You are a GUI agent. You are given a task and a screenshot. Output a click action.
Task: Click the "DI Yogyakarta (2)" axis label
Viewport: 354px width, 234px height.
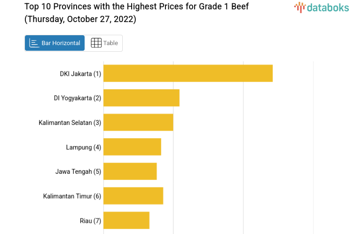pyautogui.click(x=78, y=98)
